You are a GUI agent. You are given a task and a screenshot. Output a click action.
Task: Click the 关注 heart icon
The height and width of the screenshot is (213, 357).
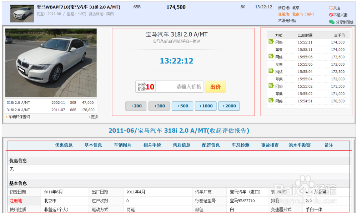coord(331,8)
